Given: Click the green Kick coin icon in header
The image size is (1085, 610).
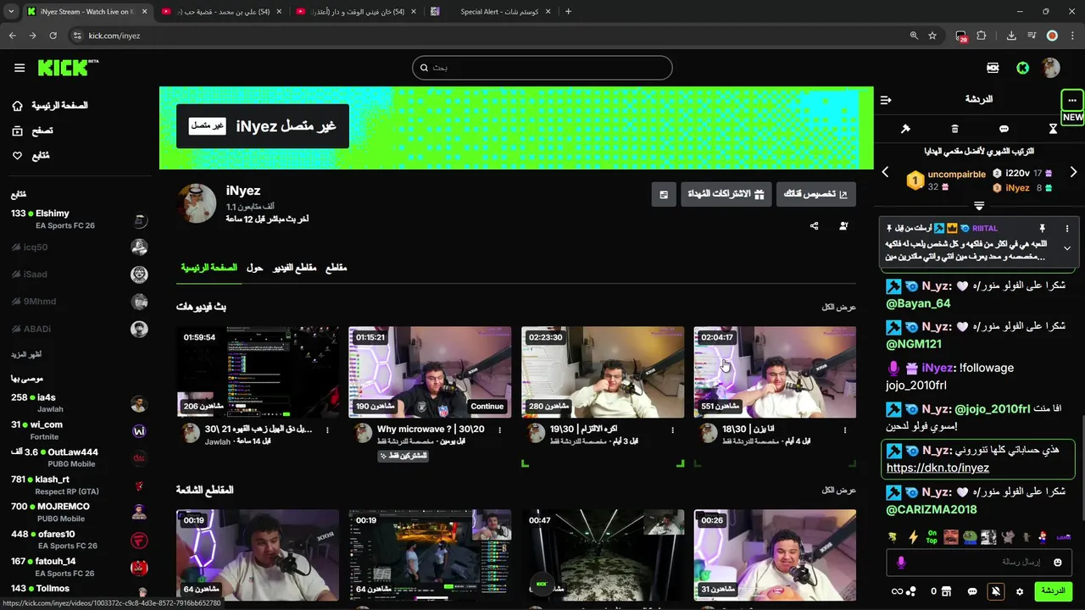Looking at the screenshot, I should pos(1023,68).
